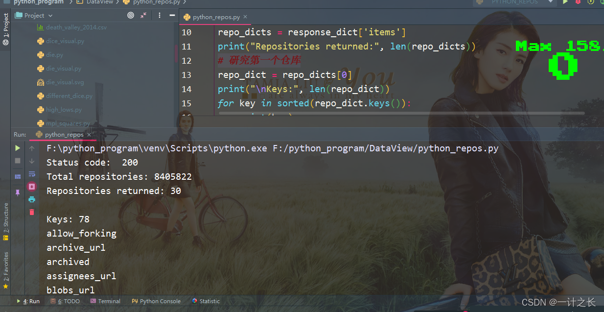The image size is (604, 312).
Task: Close the python_repos.py editor tab
Action: click(x=245, y=17)
